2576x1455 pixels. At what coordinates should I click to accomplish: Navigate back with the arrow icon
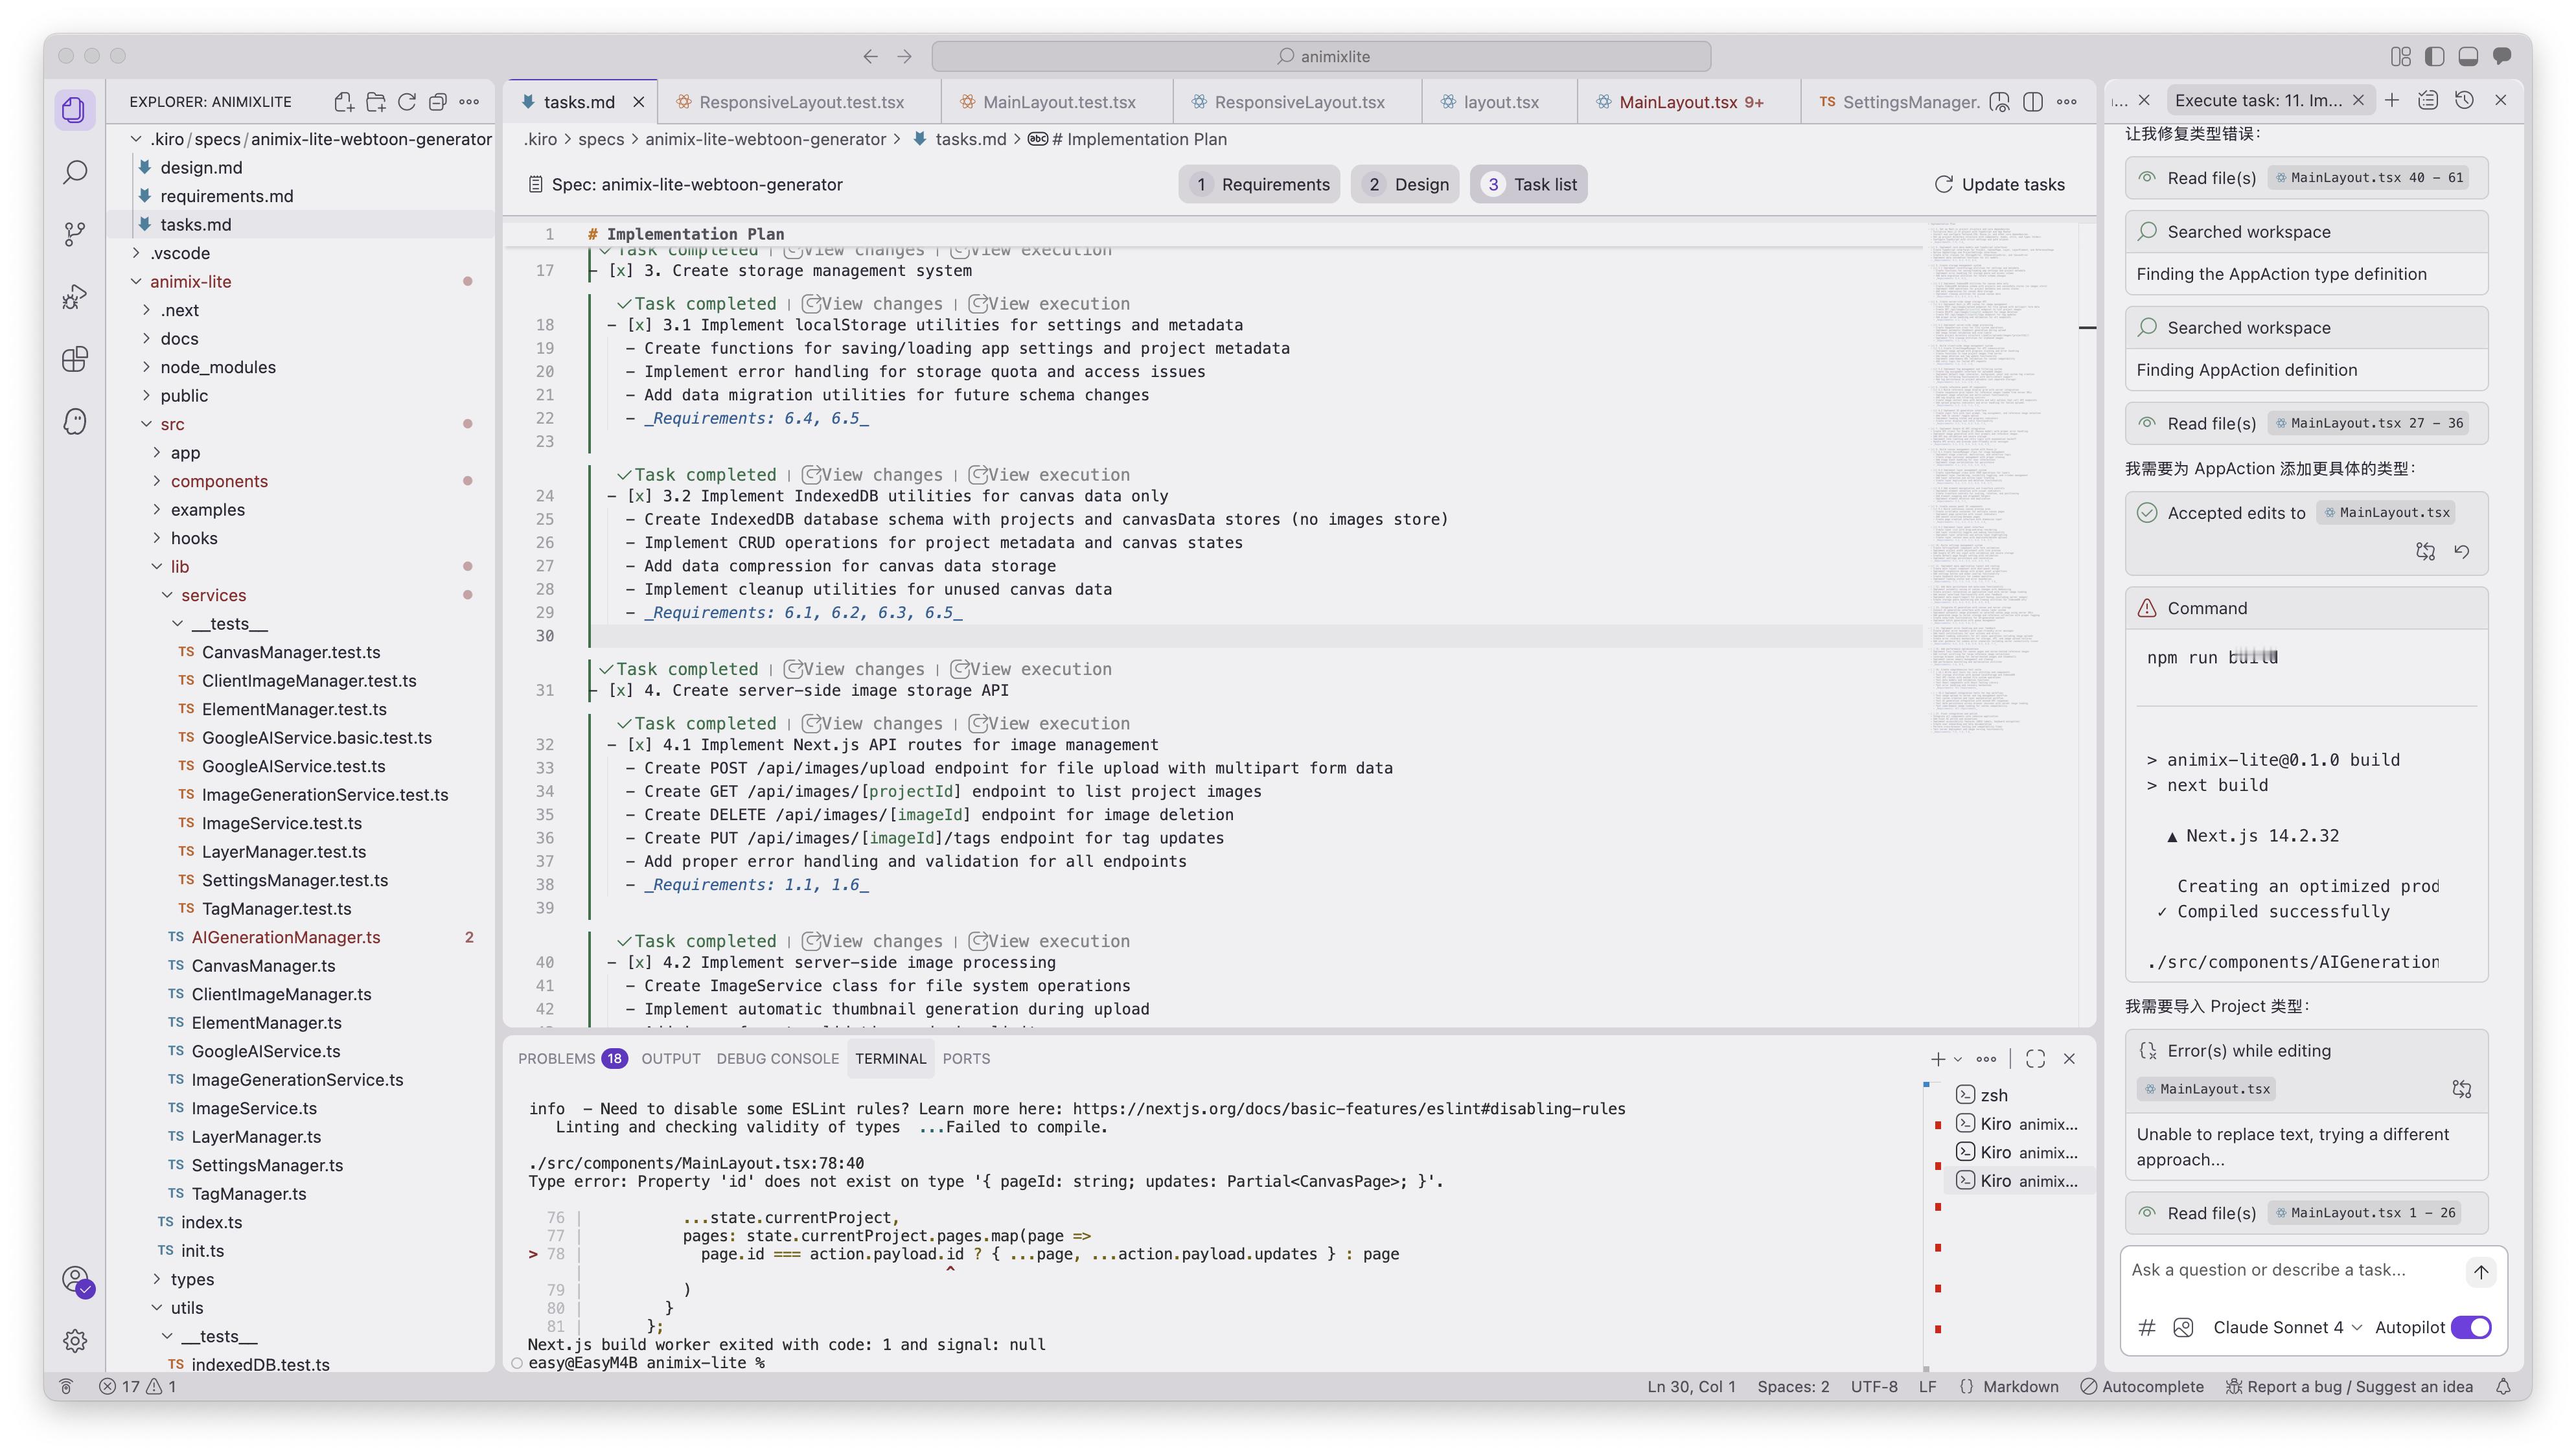point(870,56)
